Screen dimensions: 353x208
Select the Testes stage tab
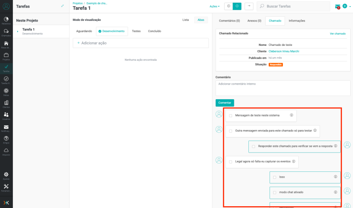tap(136, 31)
